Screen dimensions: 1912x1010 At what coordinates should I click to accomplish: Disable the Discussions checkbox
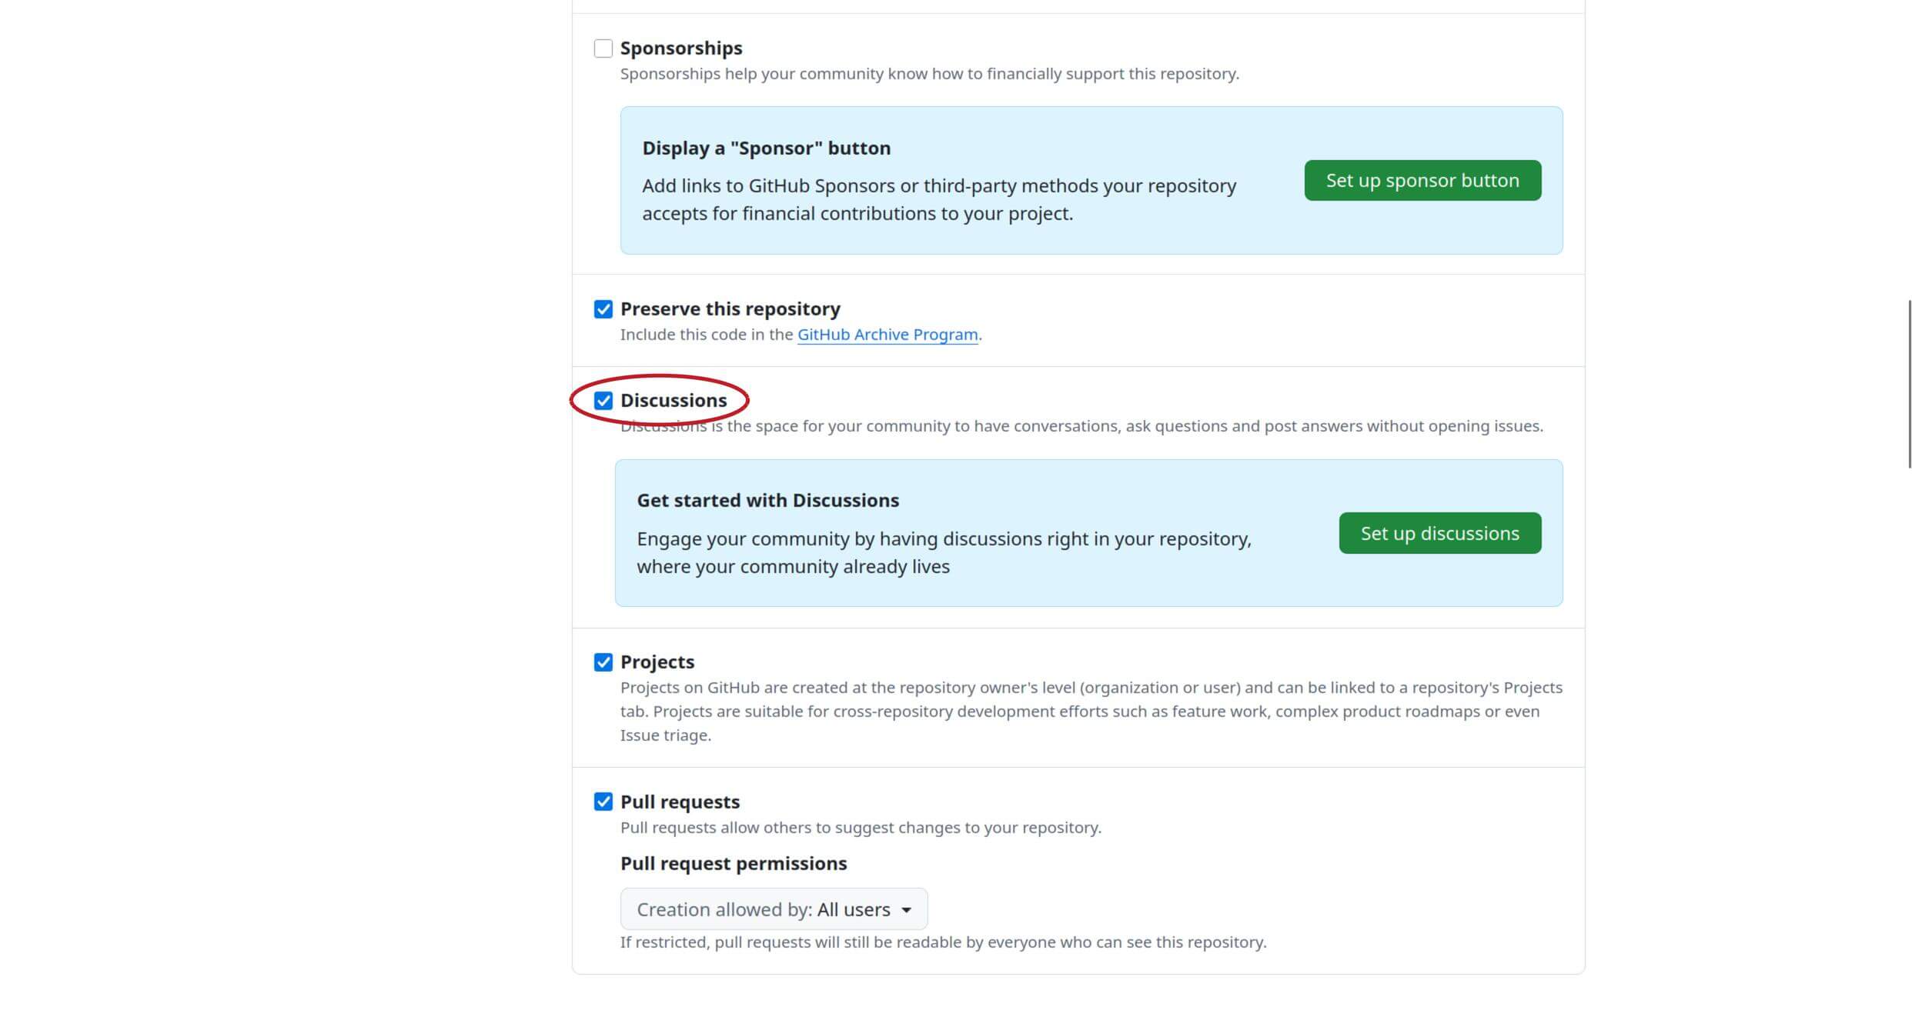pos(603,401)
